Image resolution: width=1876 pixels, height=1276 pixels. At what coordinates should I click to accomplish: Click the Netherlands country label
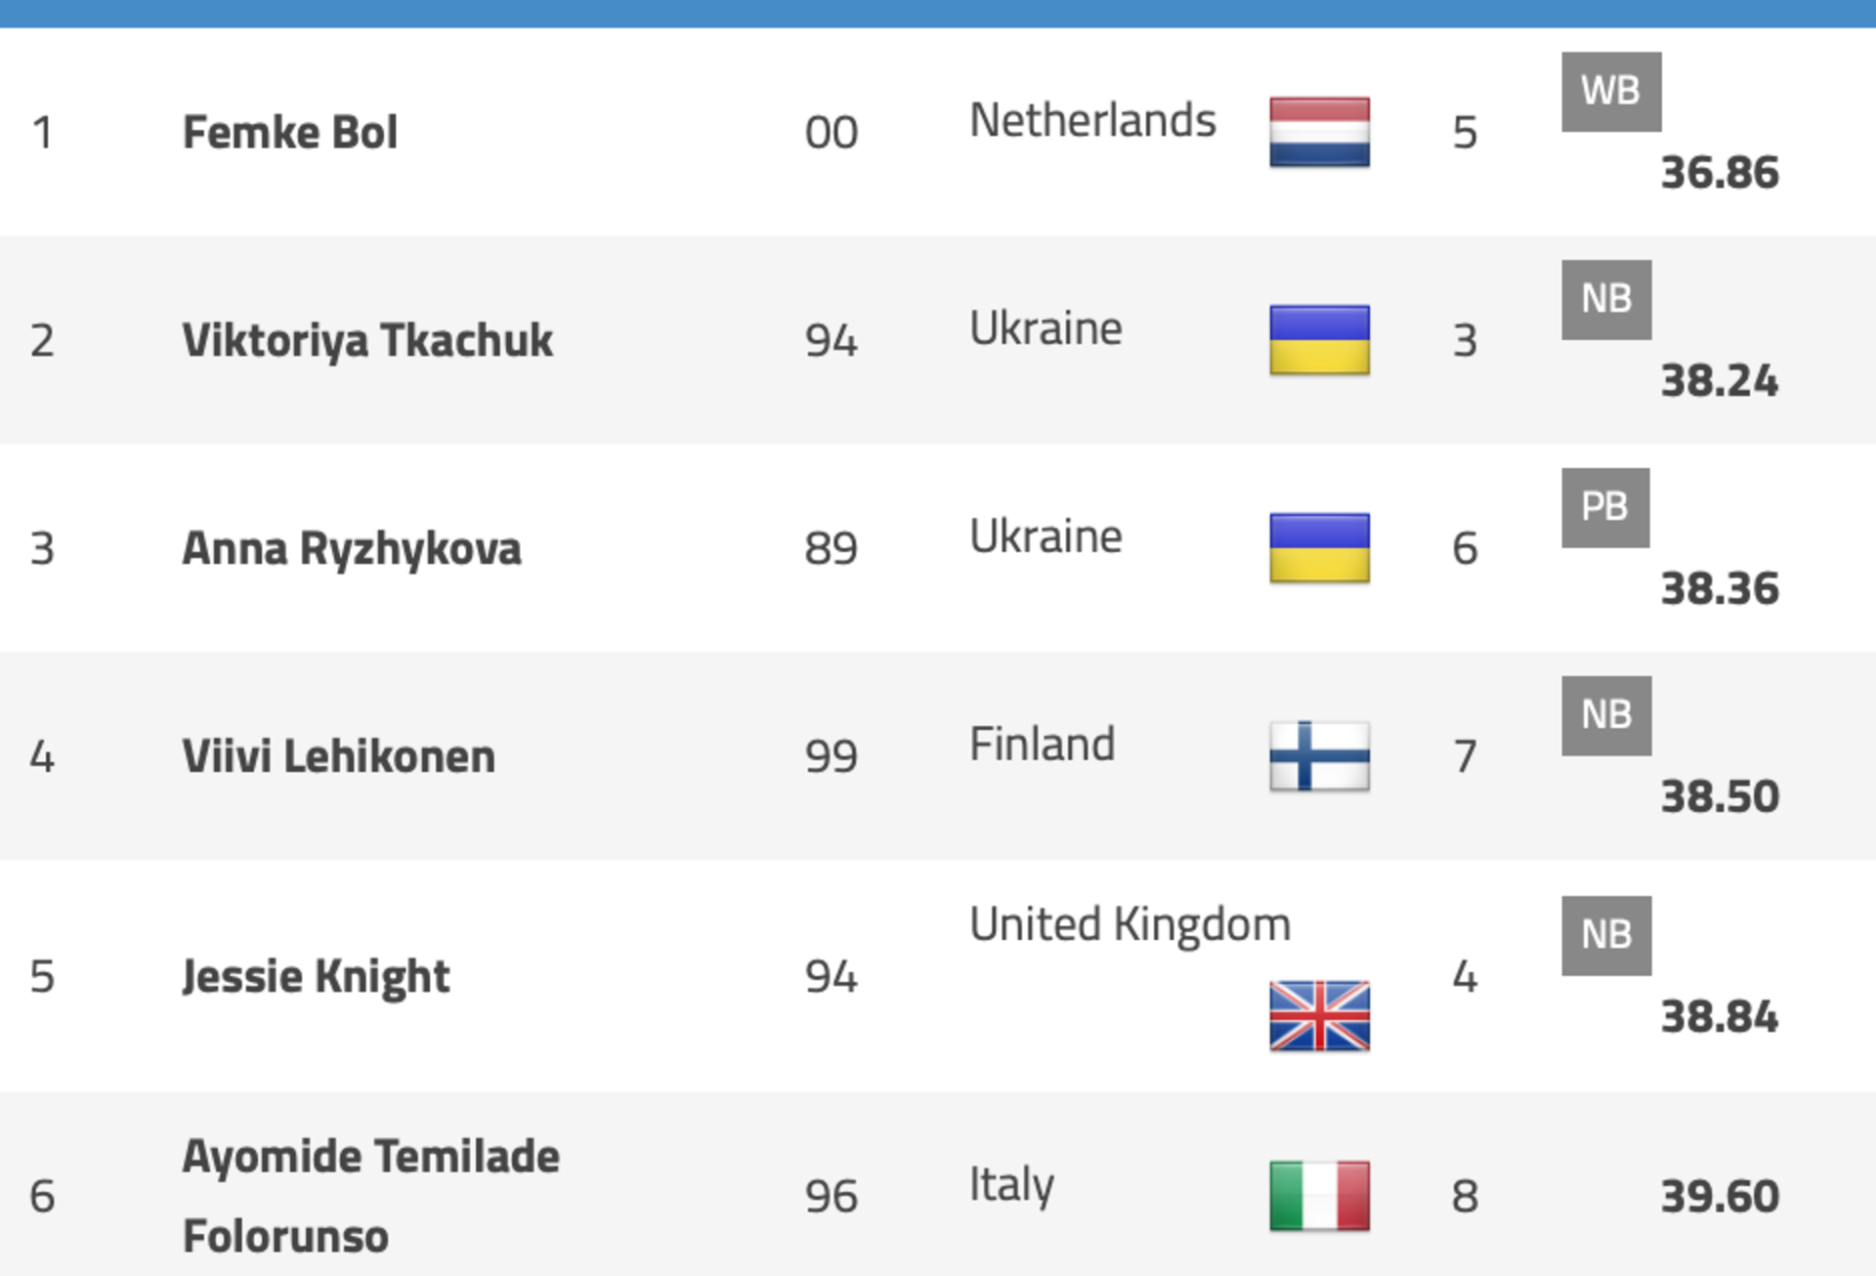[x=1092, y=121]
